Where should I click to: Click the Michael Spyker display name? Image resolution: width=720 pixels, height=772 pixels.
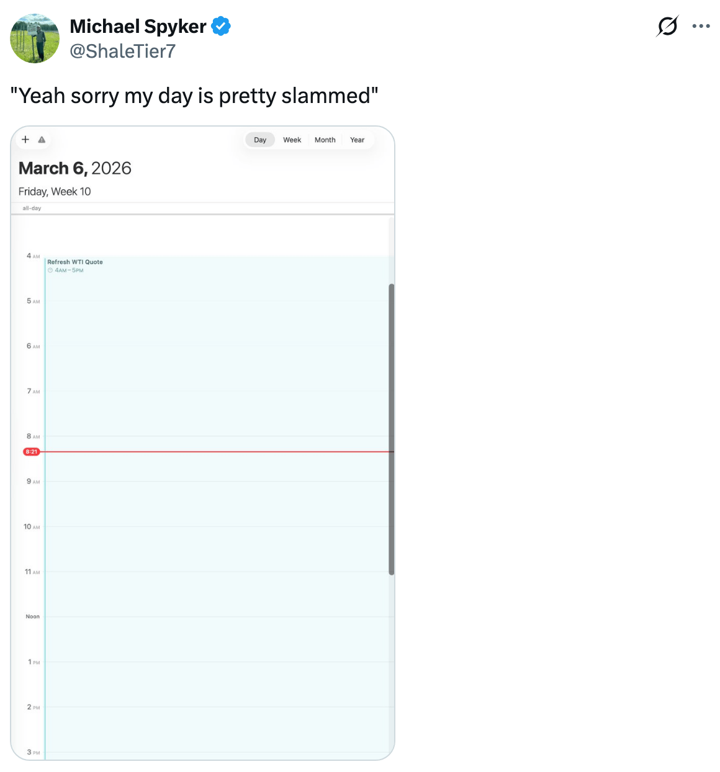click(138, 26)
